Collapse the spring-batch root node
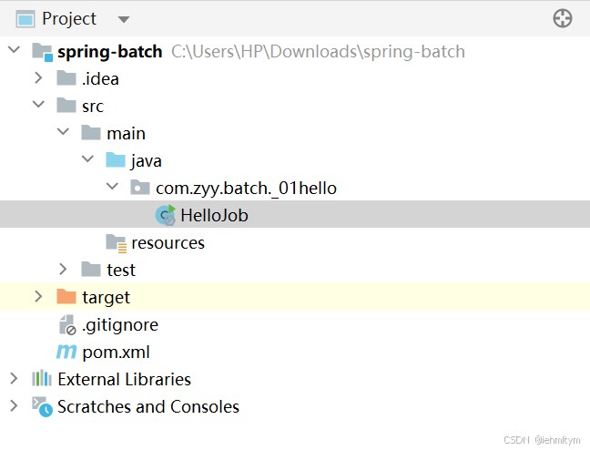This screenshot has width=590, height=450. (14, 51)
